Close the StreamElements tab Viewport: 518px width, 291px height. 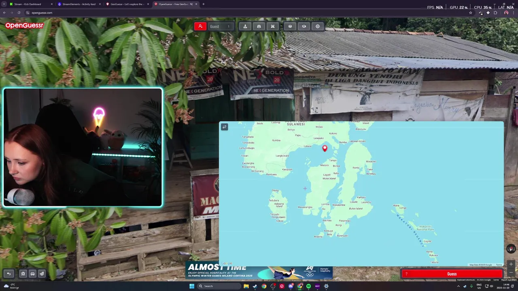100,4
